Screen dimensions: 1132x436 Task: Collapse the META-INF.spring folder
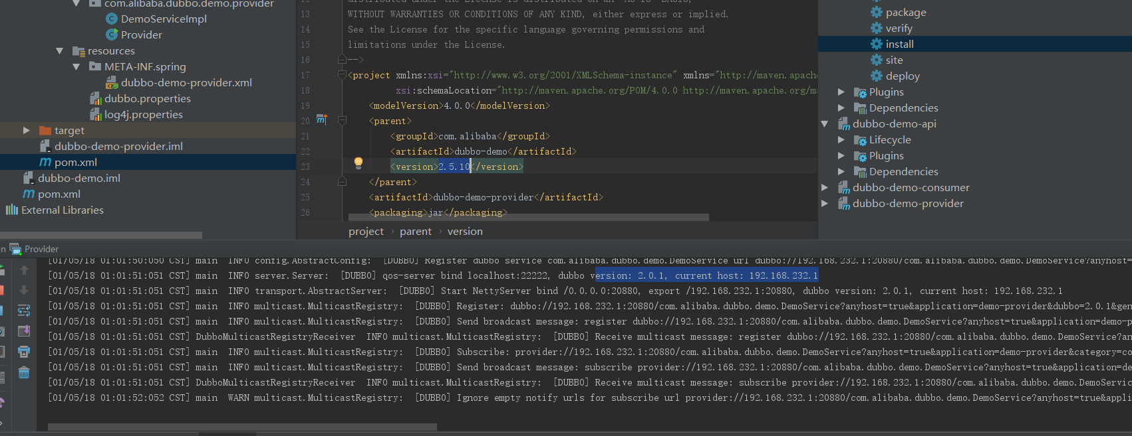(x=76, y=66)
